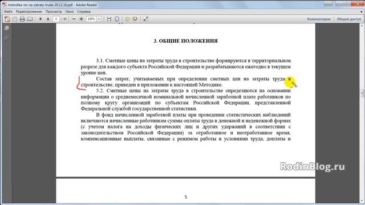Viewport: 365px width, 205px height.
Task: Open the Редактирование menu
Action: (29, 11)
